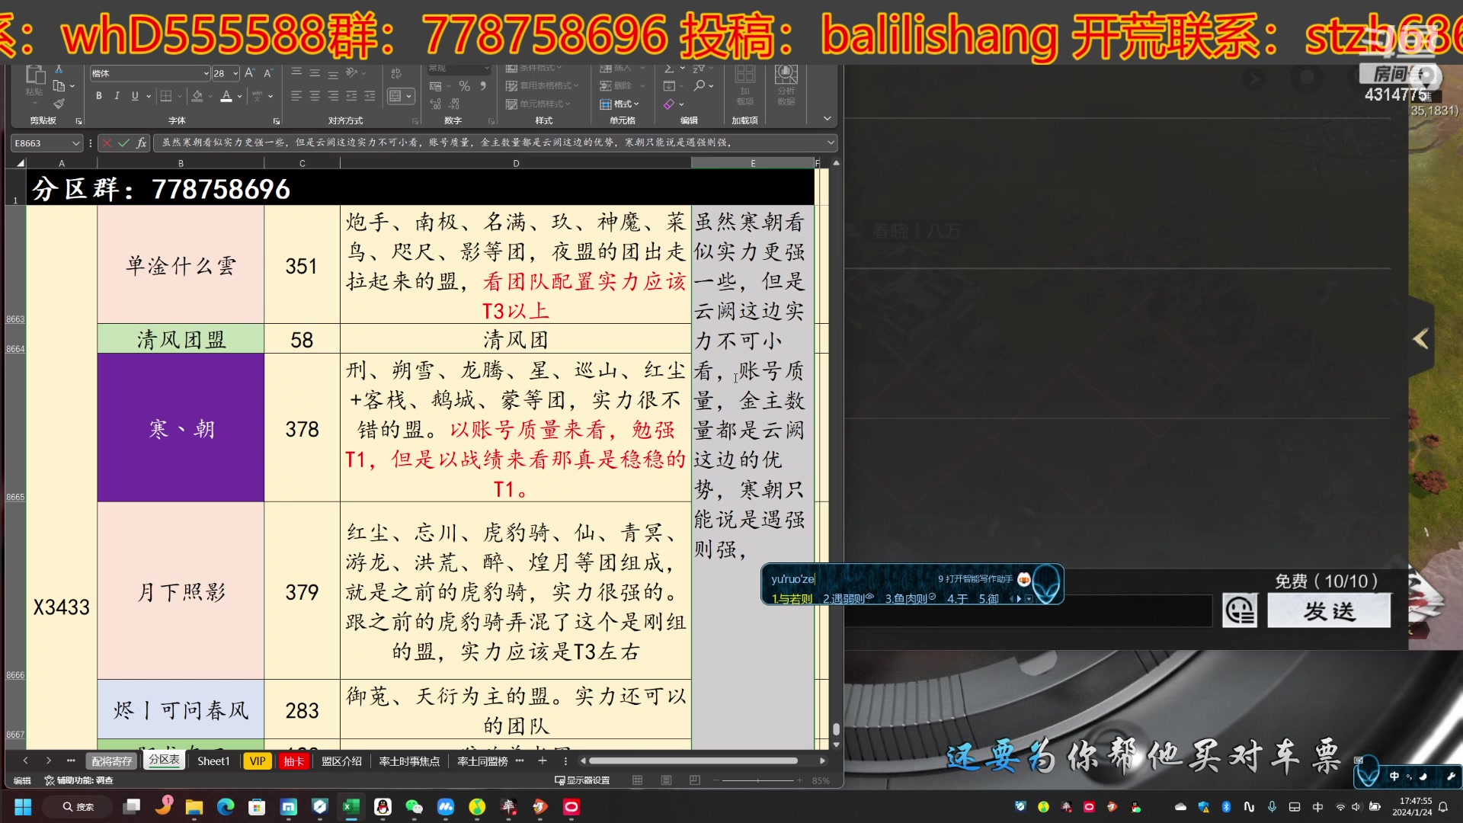
Task: Open the font size dropdown showing 28
Action: [x=235, y=73]
